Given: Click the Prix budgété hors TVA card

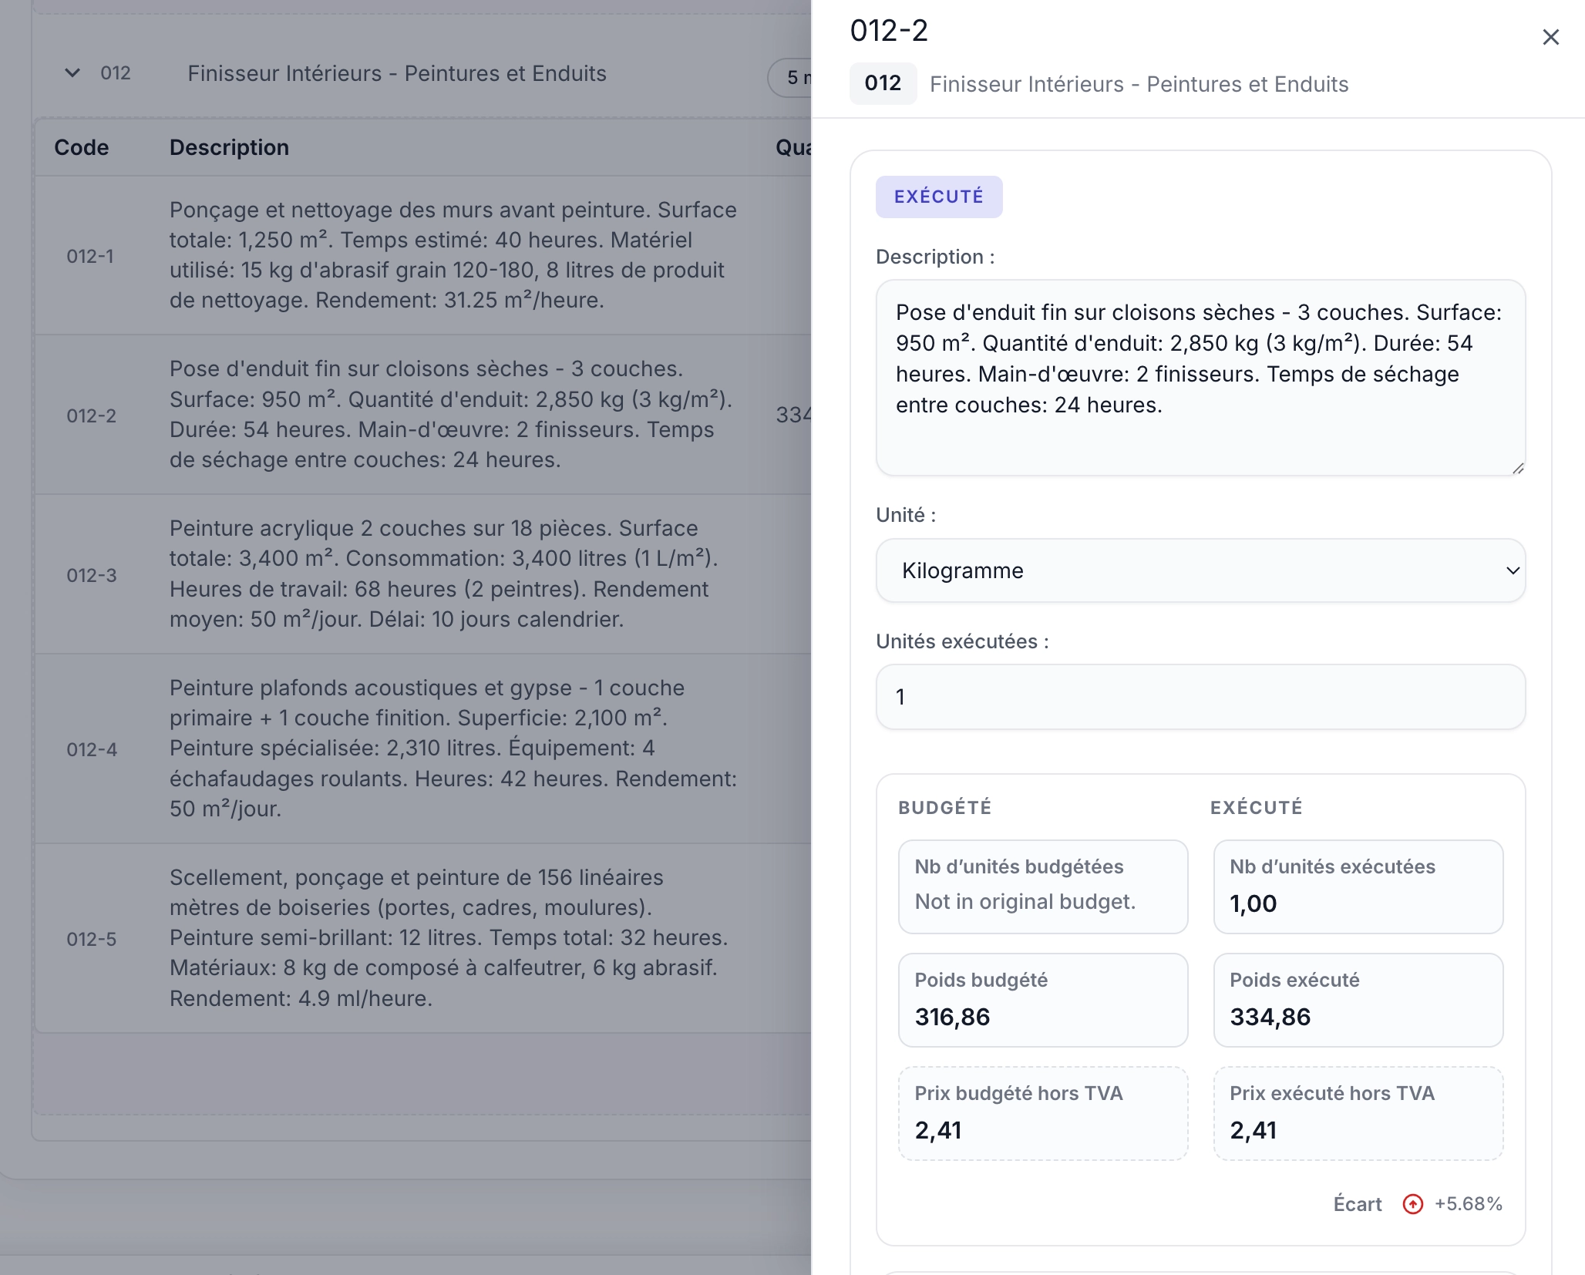Looking at the screenshot, I should 1042,1113.
